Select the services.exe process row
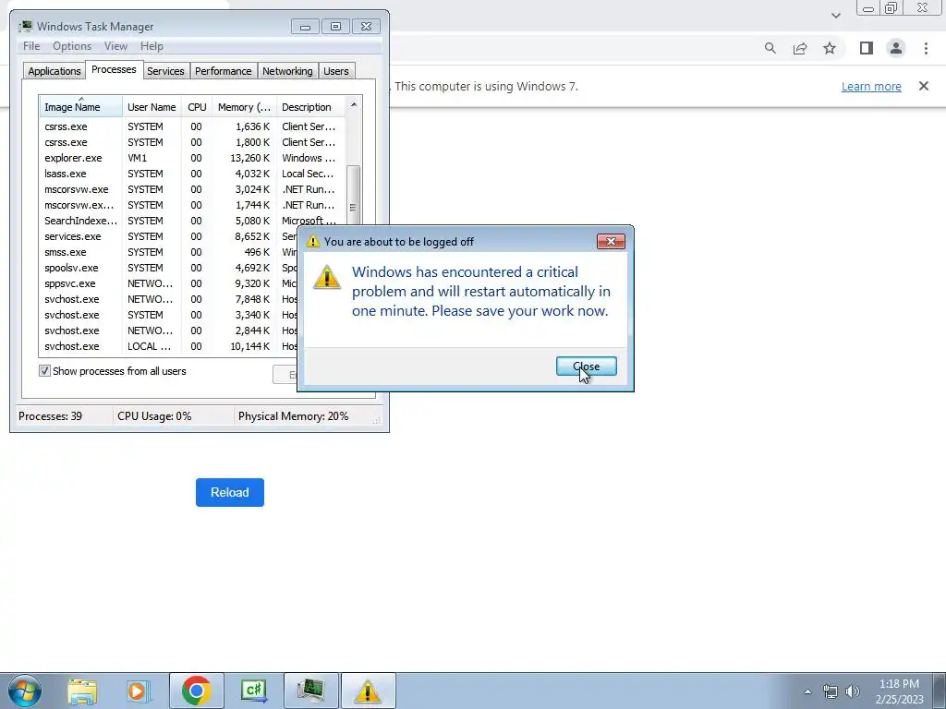 point(169,236)
